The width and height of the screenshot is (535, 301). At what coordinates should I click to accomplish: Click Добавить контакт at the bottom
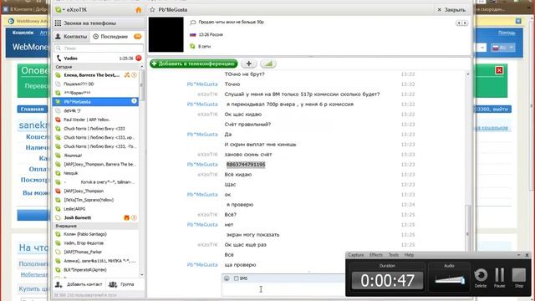point(79,284)
